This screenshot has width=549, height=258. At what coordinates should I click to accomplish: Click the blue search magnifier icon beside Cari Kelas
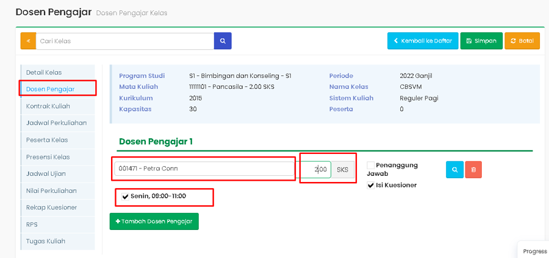click(x=223, y=41)
